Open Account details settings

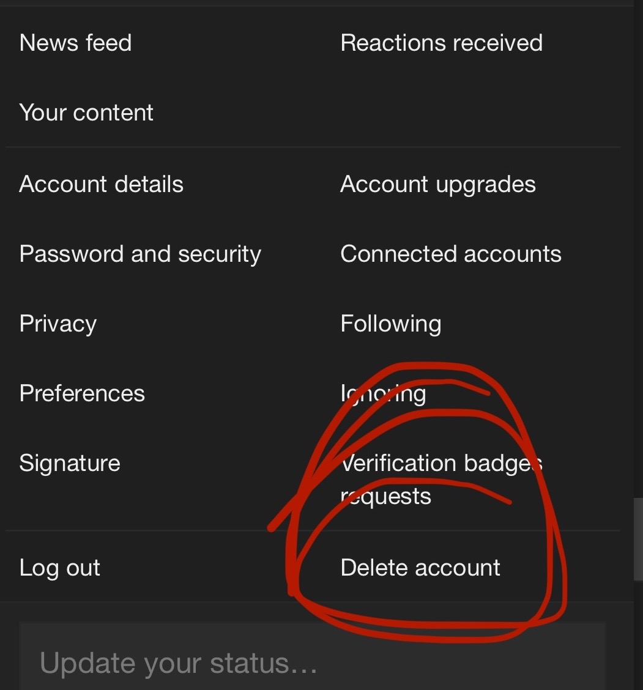(x=101, y=184)
